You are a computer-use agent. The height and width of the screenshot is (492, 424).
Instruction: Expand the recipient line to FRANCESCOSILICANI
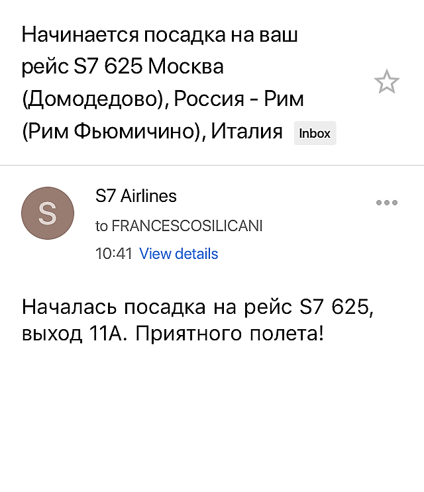(179, 226)
